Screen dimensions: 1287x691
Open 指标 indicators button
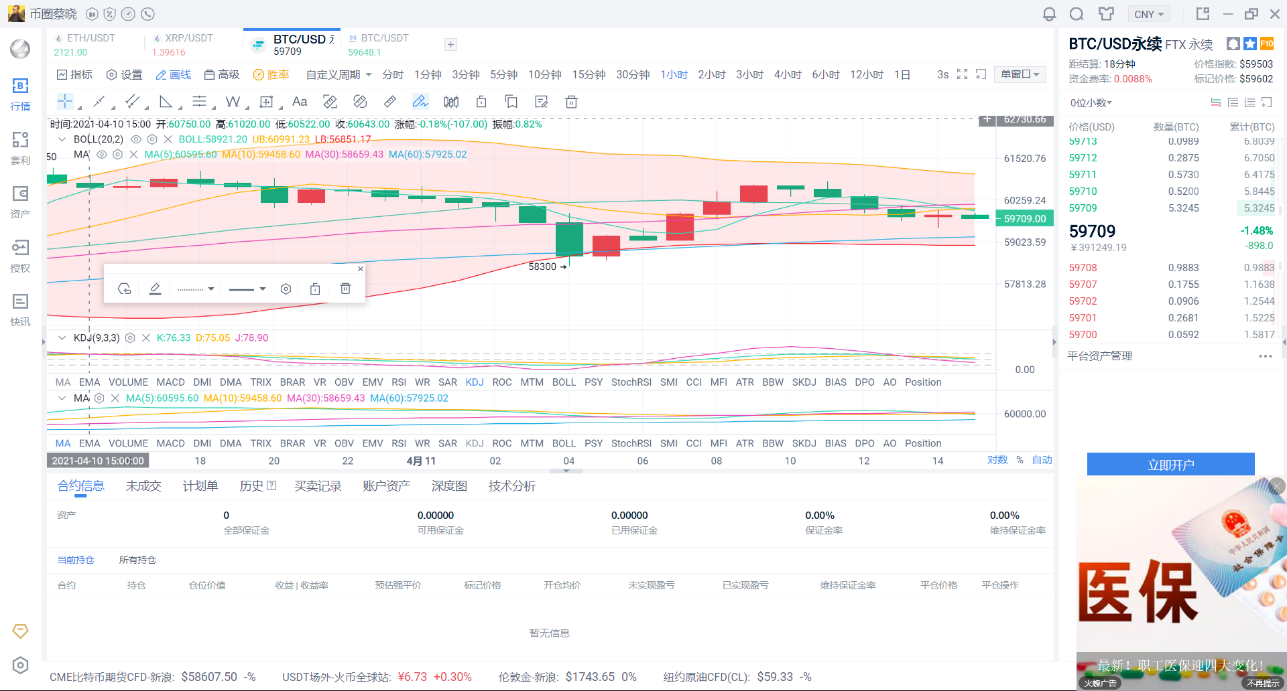coord(74,74)
